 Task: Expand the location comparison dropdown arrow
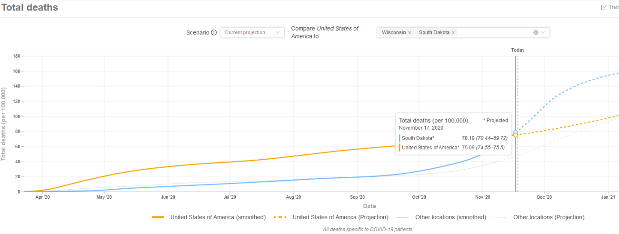[543, 33]
